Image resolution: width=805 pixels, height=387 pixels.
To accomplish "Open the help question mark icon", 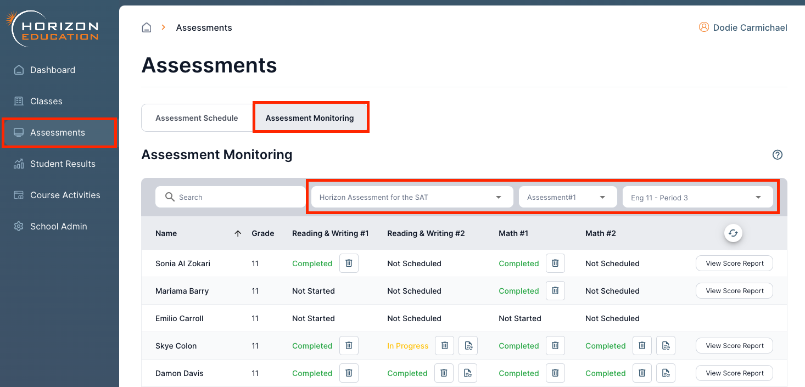I will point(777,155).
